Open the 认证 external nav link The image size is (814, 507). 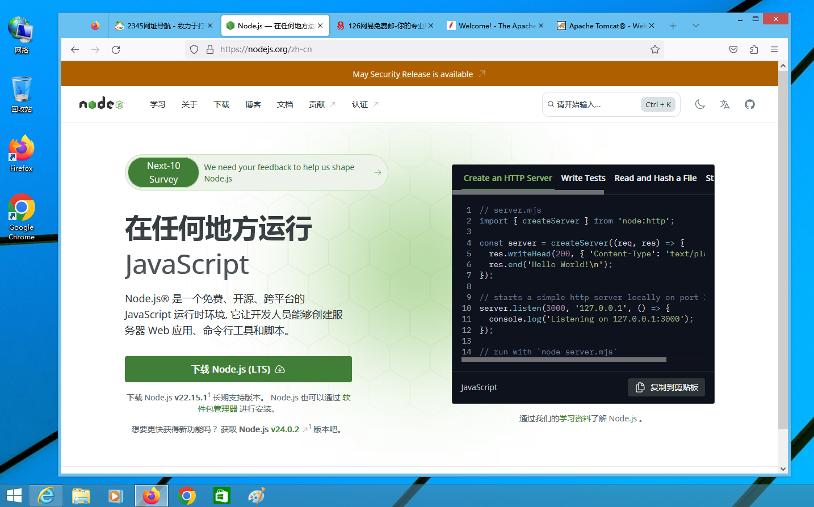pyautogui.click(x=365, y=104)
